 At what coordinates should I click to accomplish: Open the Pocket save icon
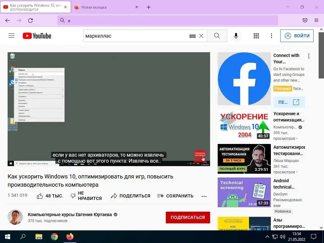[x=305, y=20]
